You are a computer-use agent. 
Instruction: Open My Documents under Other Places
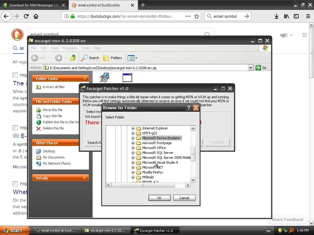click(54, 158)
